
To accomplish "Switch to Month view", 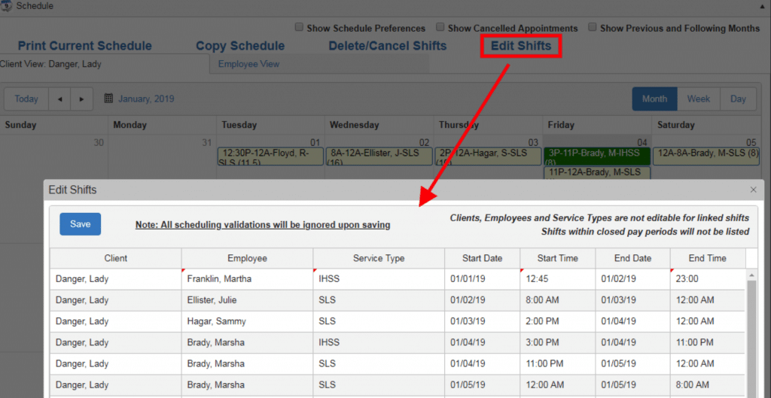I will pyautogui.click(x=654, y=99).
